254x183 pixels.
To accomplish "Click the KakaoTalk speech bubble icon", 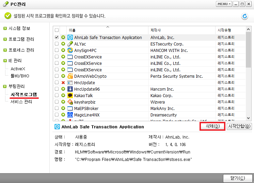I will coord(70,96).
